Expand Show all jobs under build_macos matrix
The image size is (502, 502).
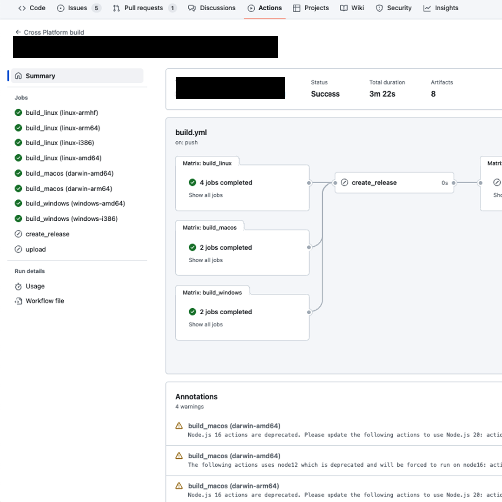click(205, 260)
